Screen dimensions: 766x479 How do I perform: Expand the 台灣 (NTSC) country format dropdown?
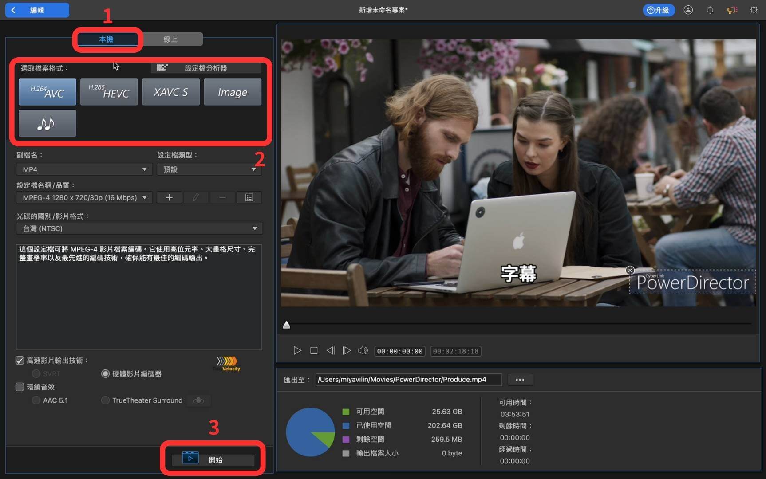(139, 228)
